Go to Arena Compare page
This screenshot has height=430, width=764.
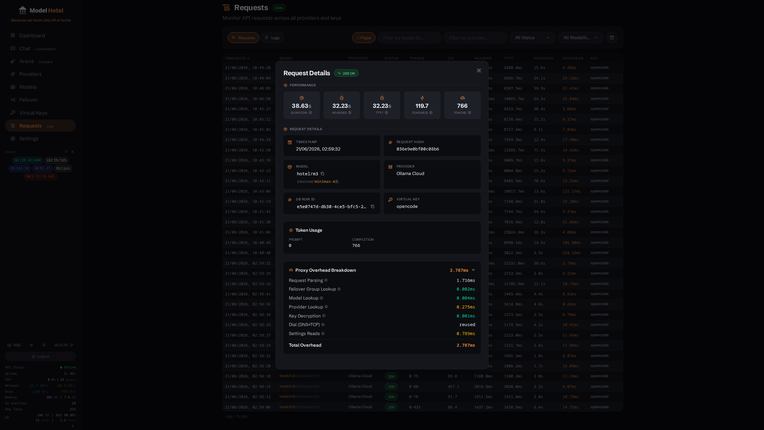coord(40,61)
